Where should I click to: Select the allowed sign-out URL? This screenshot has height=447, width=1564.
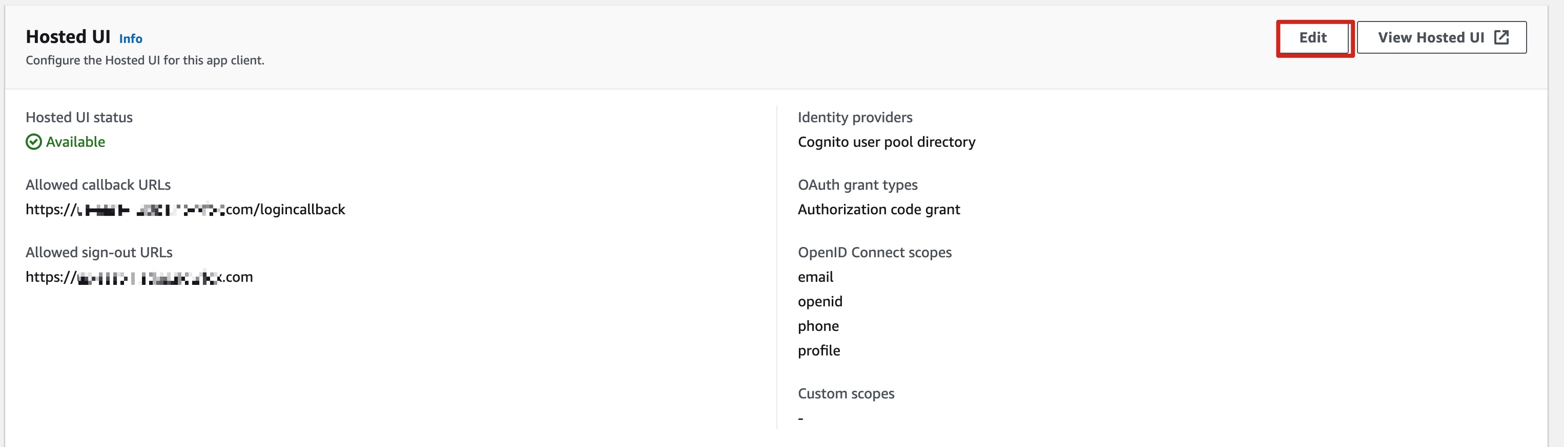[x=139, y=277]
